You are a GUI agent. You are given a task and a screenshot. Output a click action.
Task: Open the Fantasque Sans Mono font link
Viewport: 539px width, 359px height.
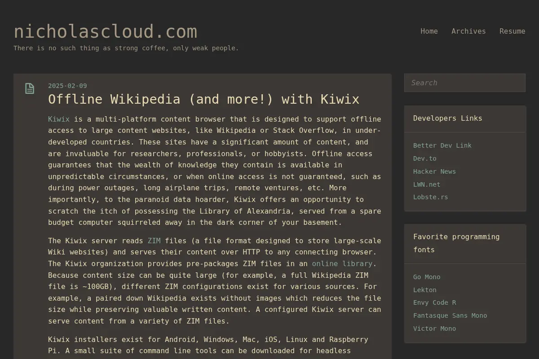pos(450,315)
